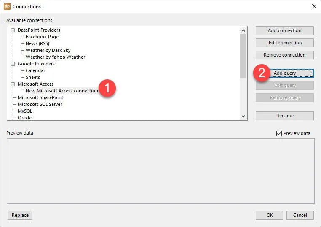Viewport: 321px width, 227px height.
Task: Select Microsoft SharePoint provider
Action: pyautogui.click(x=40, y=97)
